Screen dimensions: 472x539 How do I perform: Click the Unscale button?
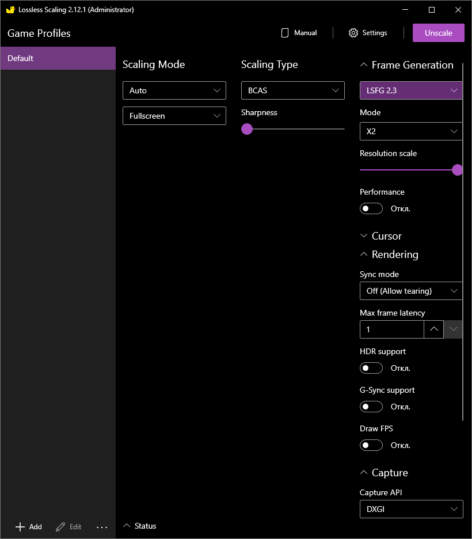click(439, 33)
